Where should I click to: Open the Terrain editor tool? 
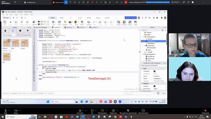click(59, 23)
